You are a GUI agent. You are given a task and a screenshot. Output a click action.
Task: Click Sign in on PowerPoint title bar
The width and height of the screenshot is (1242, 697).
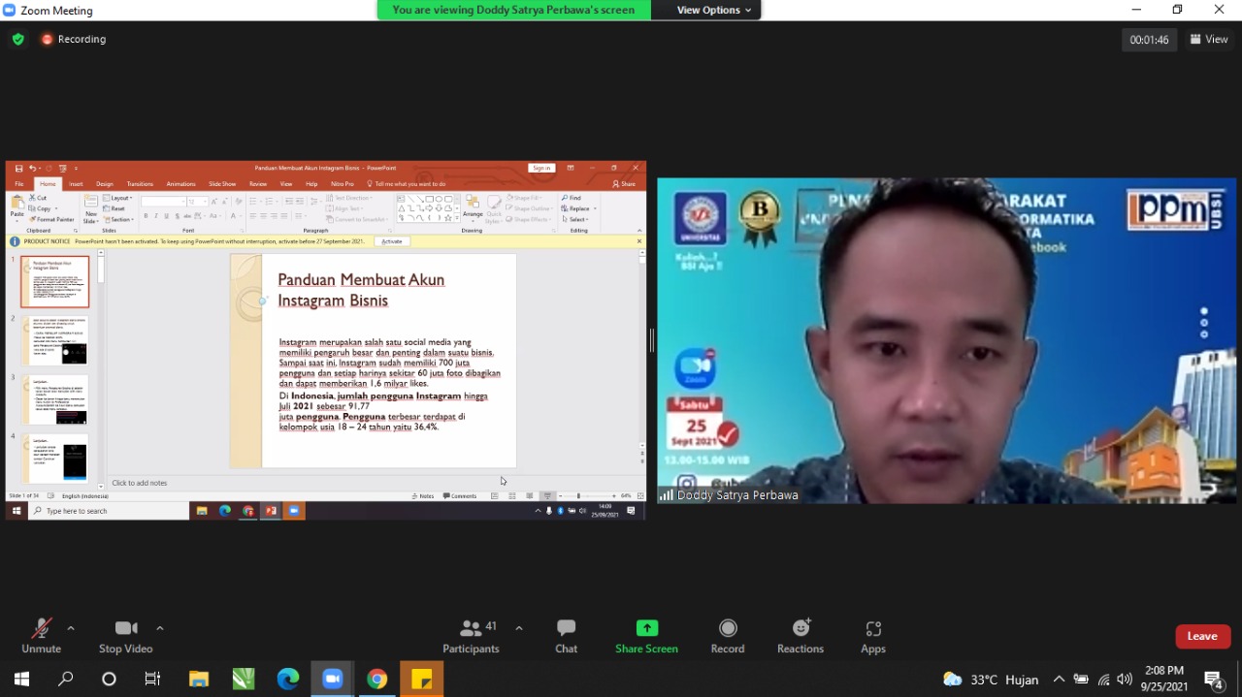pos(541,168)
